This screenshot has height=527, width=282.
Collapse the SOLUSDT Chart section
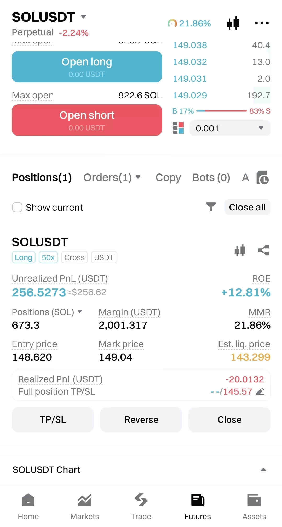point(263,470)
